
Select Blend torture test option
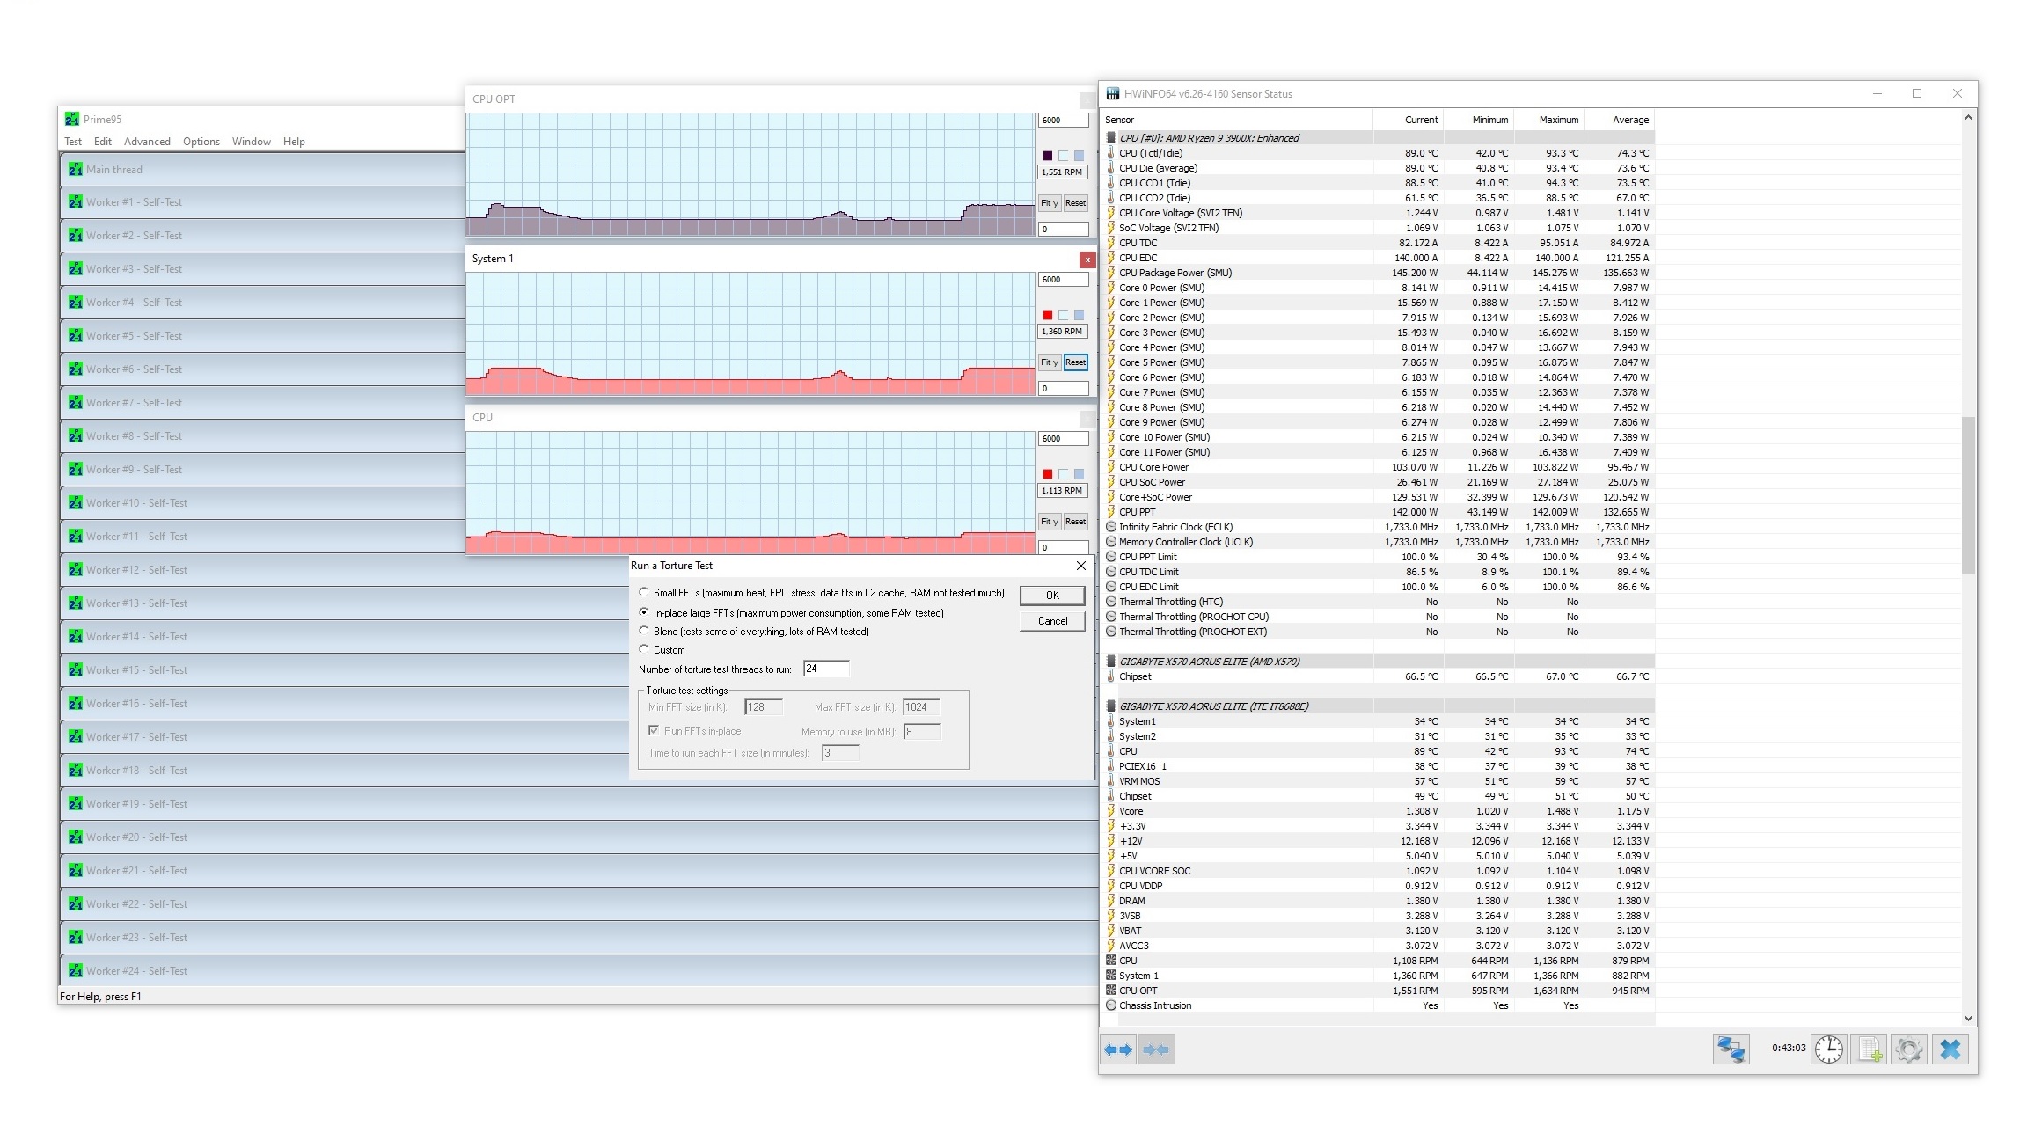click(644, 631)
